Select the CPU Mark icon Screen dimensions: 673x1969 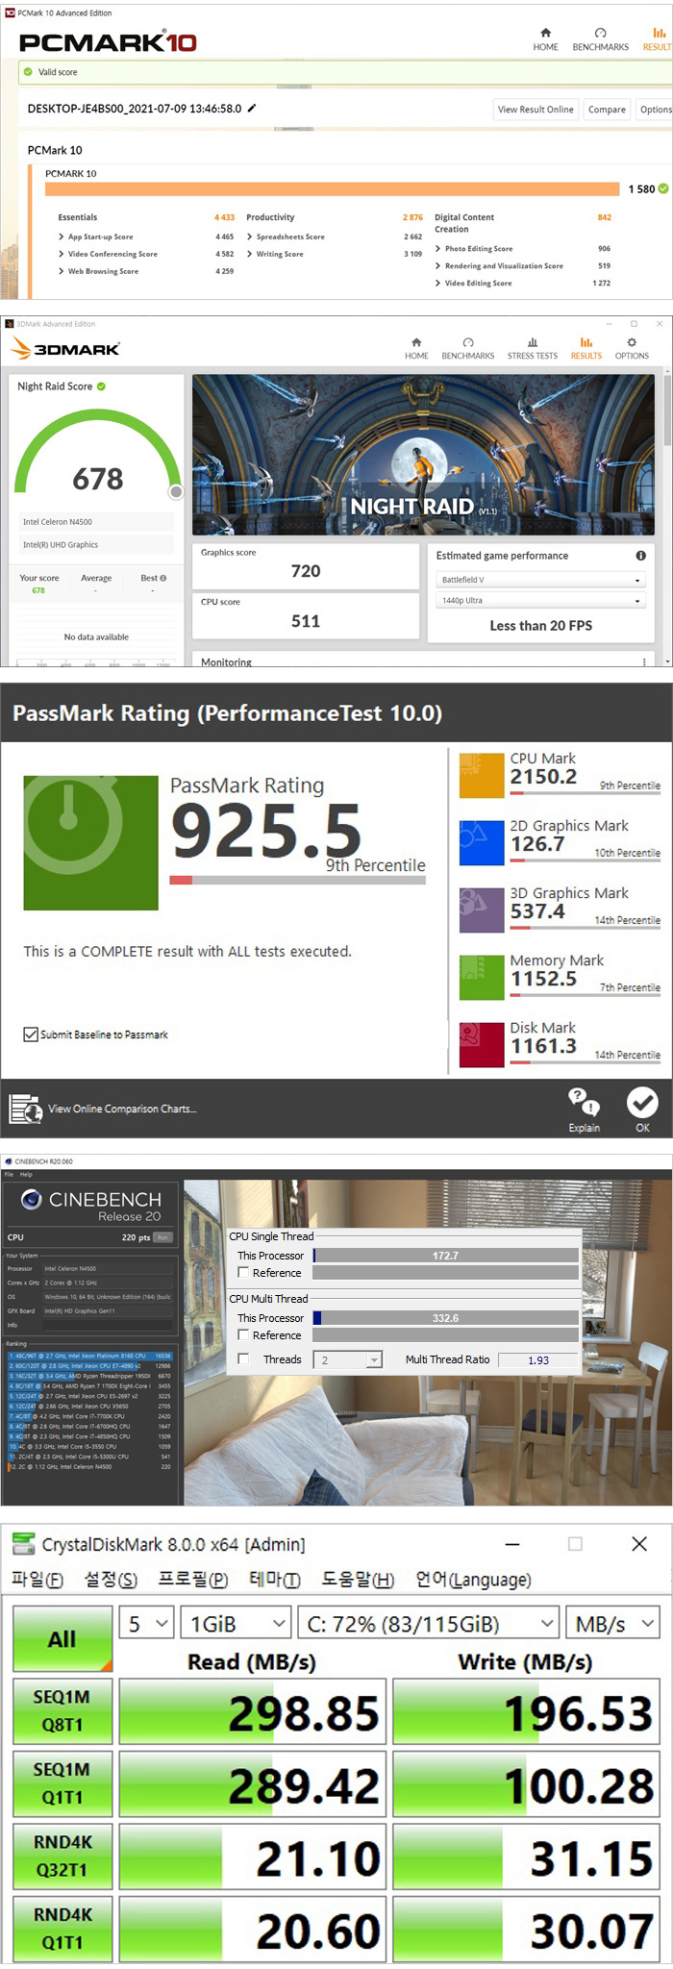tap(482, 775)
